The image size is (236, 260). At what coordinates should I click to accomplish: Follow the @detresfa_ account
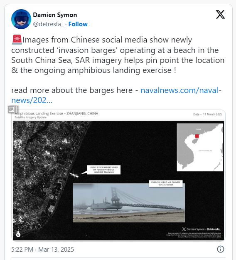coord(78,24)
